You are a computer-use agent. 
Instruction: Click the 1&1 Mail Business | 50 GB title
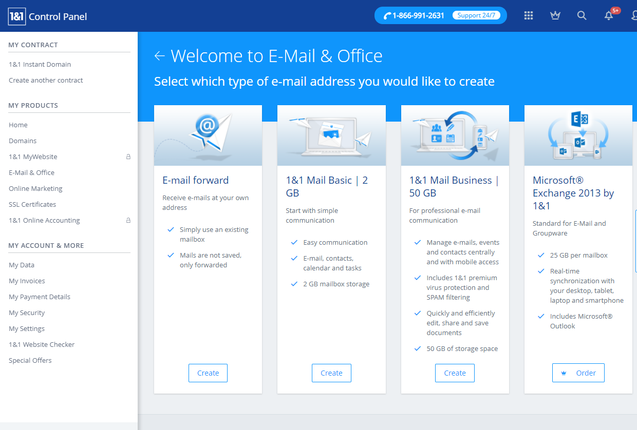tap(454, 187)
